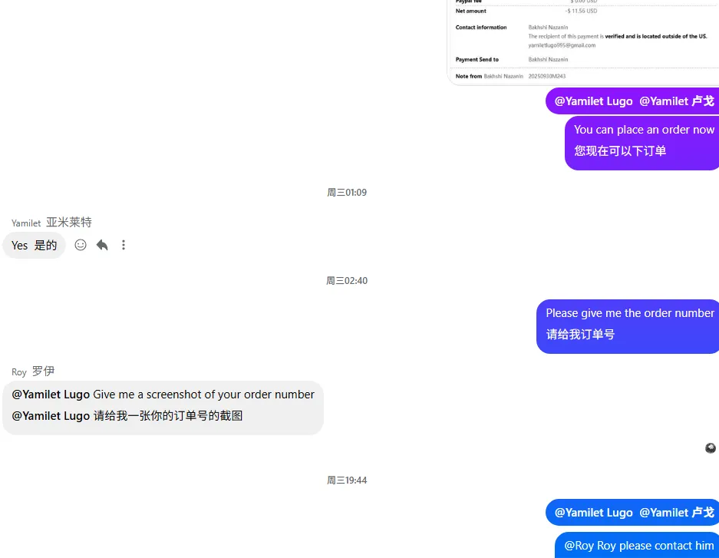Viewport: 719px width, 558px height.
Task: Click the 周三19:44 timestamp
Action: 347,480
